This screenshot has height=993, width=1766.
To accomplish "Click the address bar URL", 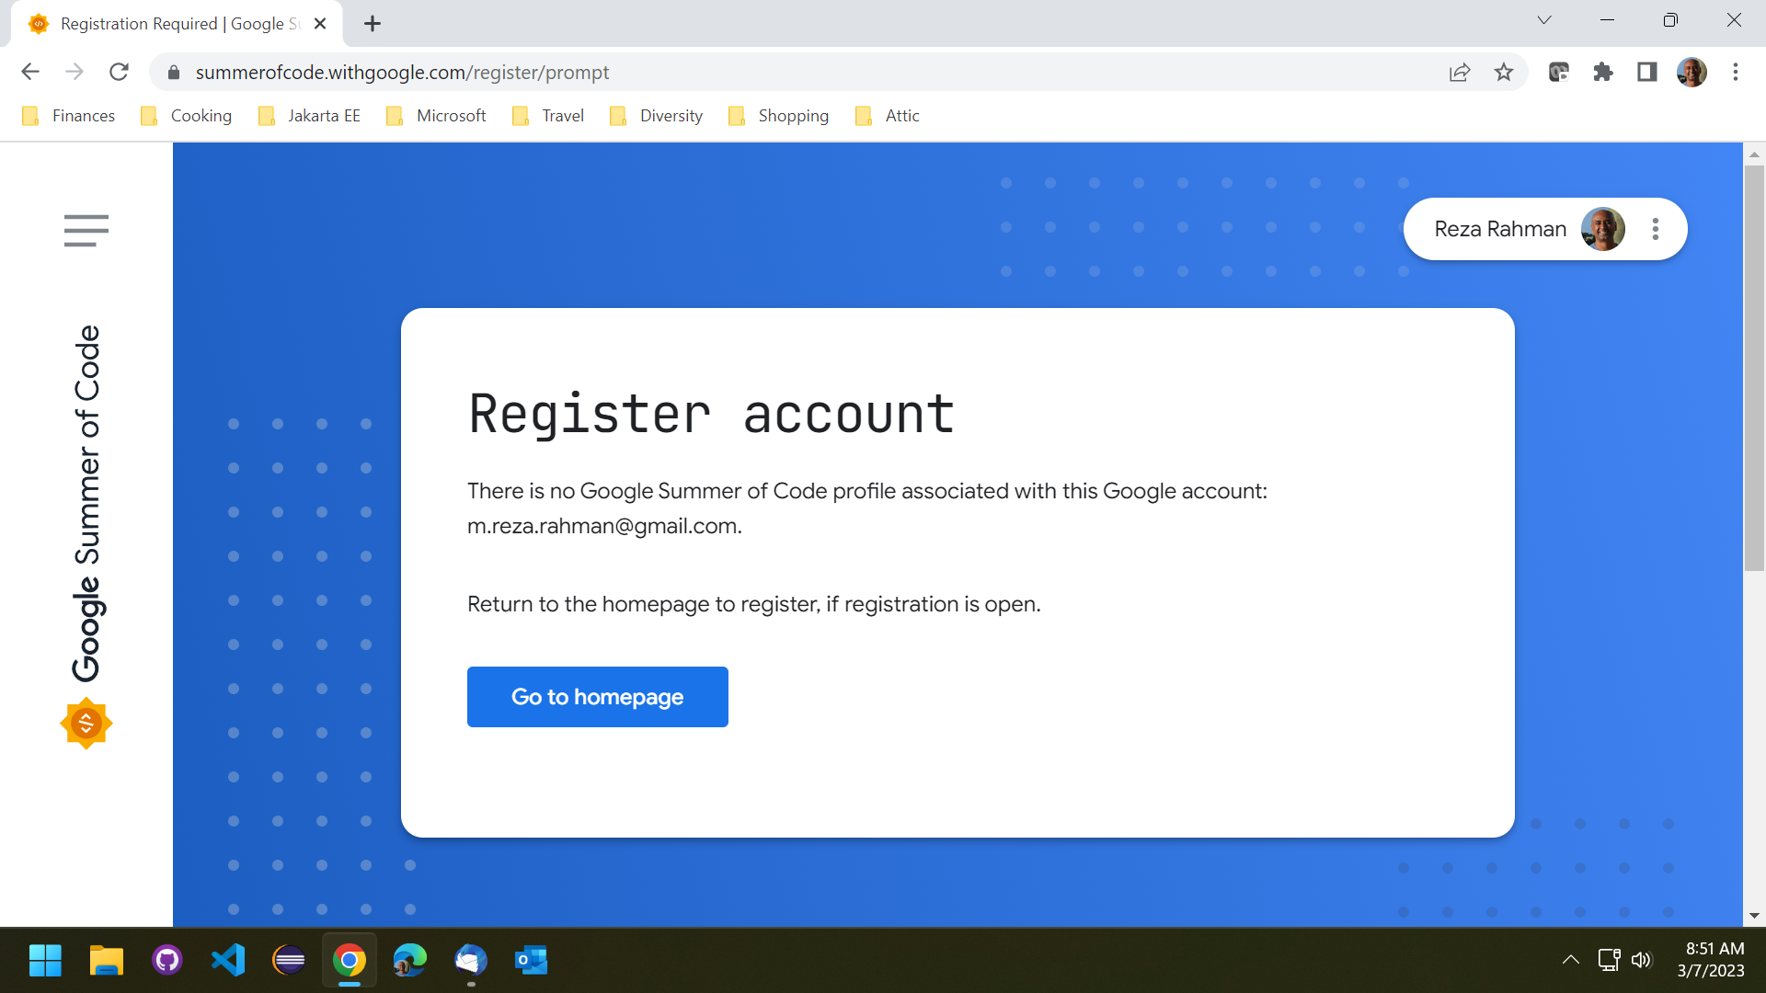I will click(x=402, y=72).
